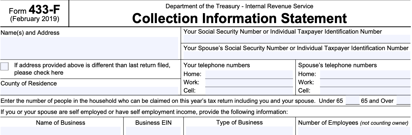Viewport: 412px width, 135px height.
Task: Select the 65 and Over count field
Action: pyautogui.click(x=403, y=101)
